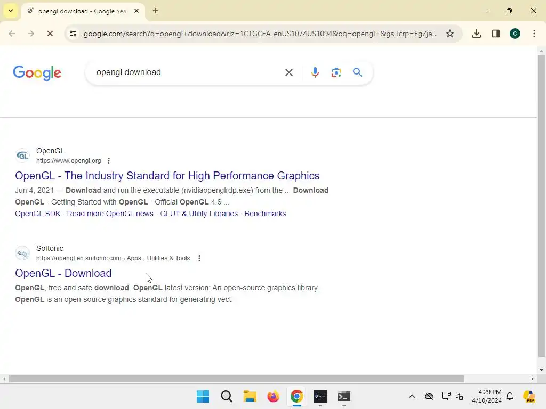Close the opengl download tab

click(136, 11)
